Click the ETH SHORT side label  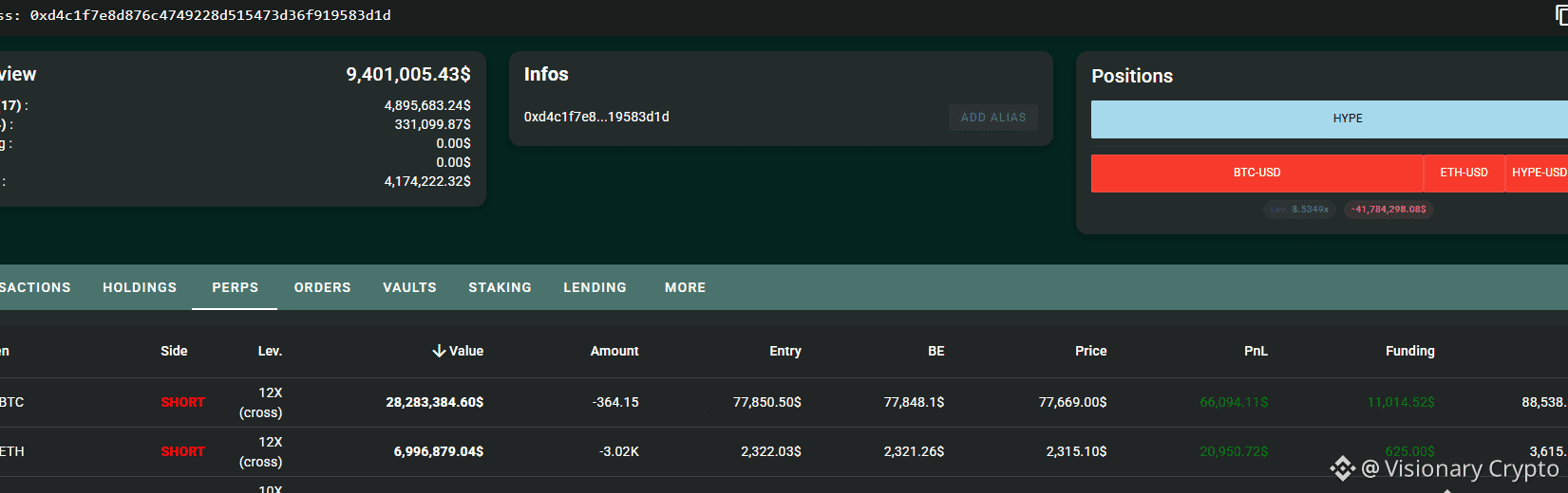182,451
